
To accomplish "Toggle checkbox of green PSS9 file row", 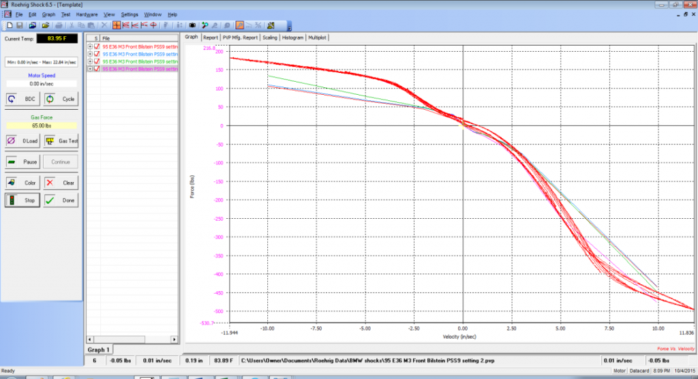I will point(97,61).
